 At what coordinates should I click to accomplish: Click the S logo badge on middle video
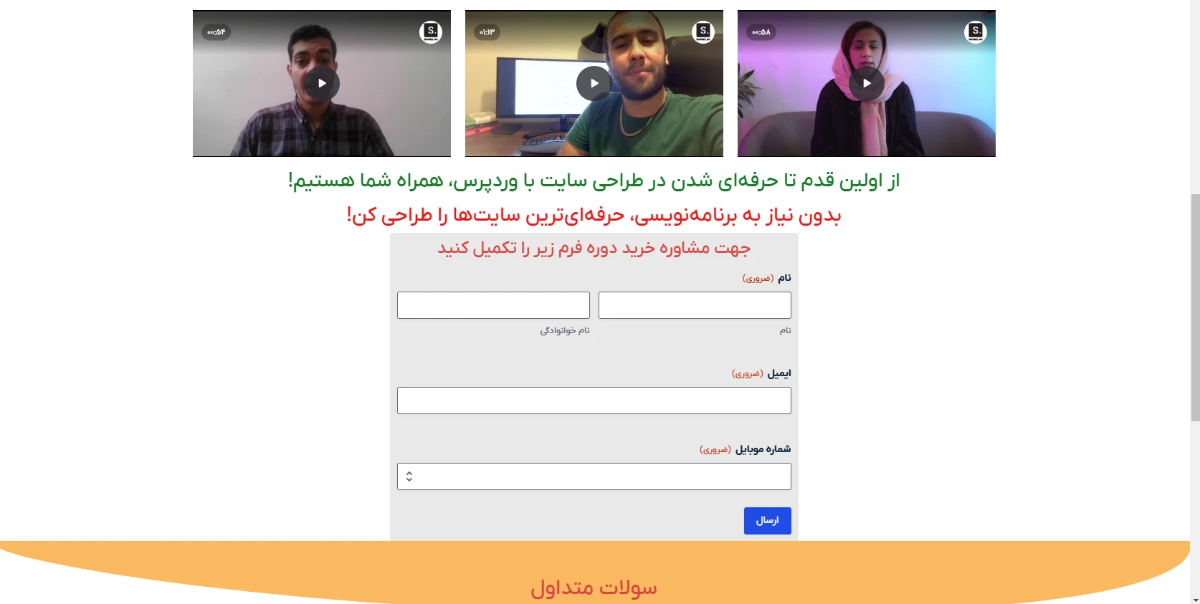click(703, 32)
